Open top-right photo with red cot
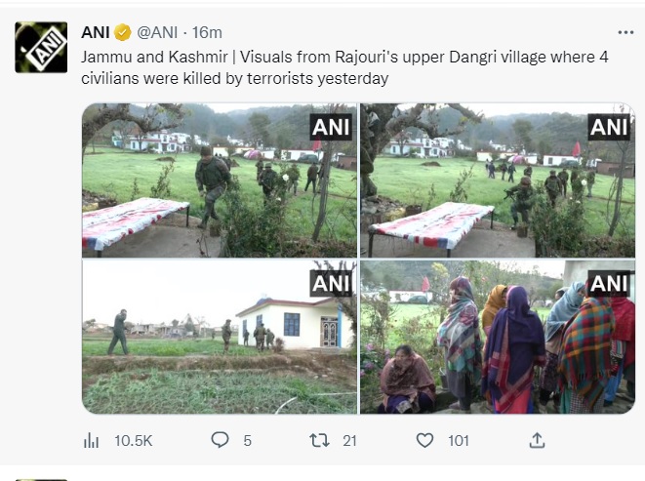The image size is (645, 481). (x=497, y=180)
